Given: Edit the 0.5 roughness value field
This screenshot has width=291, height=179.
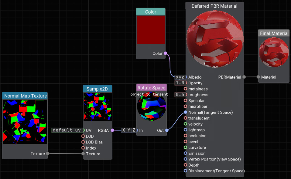Looking at the screenshot, I should point(180,95).
